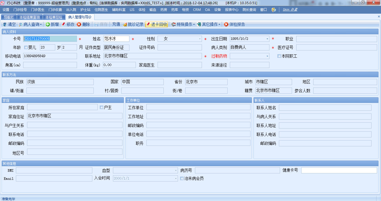The width and height of the screenshot is (381, 201).
Task: Click the 联系地址 input field
Action: pos(153,56)
